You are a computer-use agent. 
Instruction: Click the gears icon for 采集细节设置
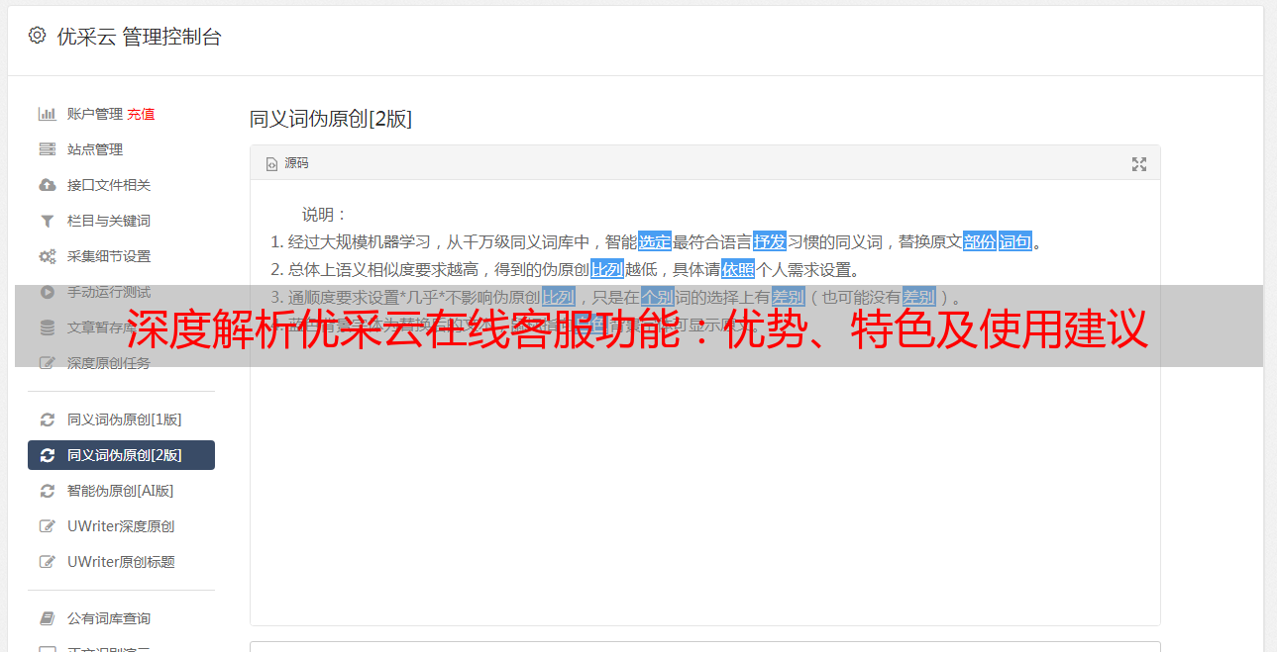point(47,256)
